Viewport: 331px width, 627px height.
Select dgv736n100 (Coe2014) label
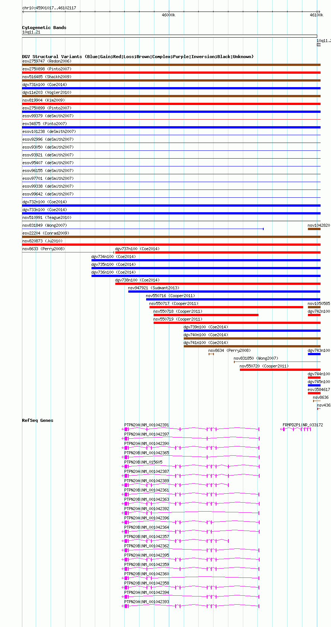pyautogui.click(x=113, y=272)
